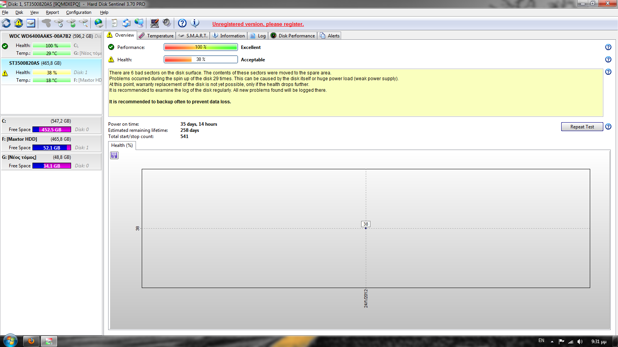Image resolution: width=618 pixels, height=347 pixels.
Task: Open the report document toolbar icon
Action: pyautogui.click(x=114, y=23)
